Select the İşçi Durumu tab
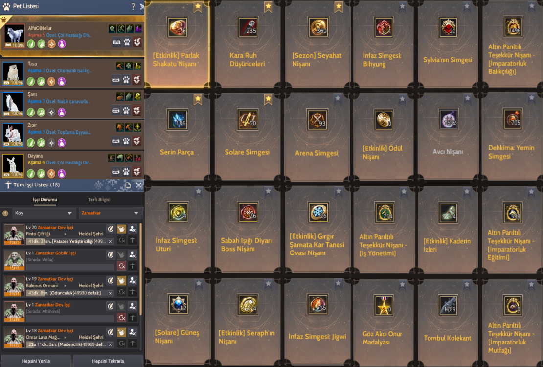The height and width of the screenshot is (367, 543). (x=45, y=199)
